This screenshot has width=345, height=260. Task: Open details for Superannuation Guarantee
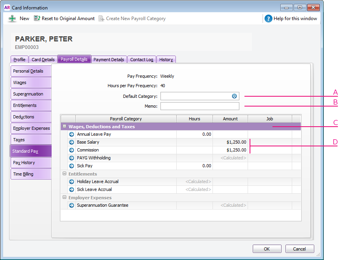(x=71, y=205)
